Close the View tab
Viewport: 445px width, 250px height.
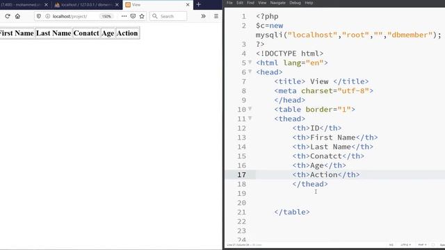pyautogui.click(x=188, y=5)
